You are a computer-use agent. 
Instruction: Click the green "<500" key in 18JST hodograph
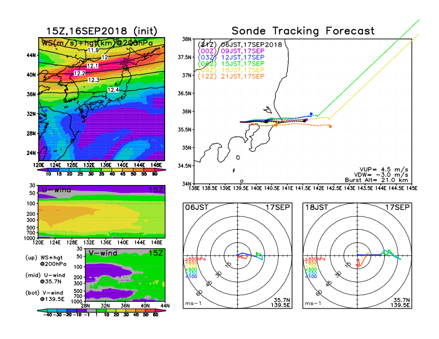(311, 270)
